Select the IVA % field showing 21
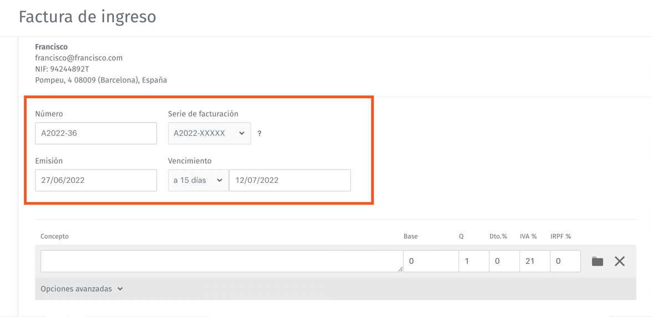This screenshot has height=317, width=652. pos(534,261)
